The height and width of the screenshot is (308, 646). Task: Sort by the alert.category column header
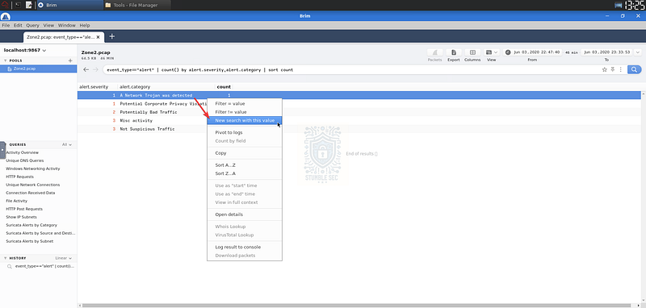tap(135, 87)
